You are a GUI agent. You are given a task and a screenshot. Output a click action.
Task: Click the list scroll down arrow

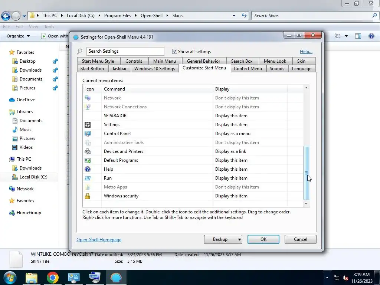[x=306, y=204]
